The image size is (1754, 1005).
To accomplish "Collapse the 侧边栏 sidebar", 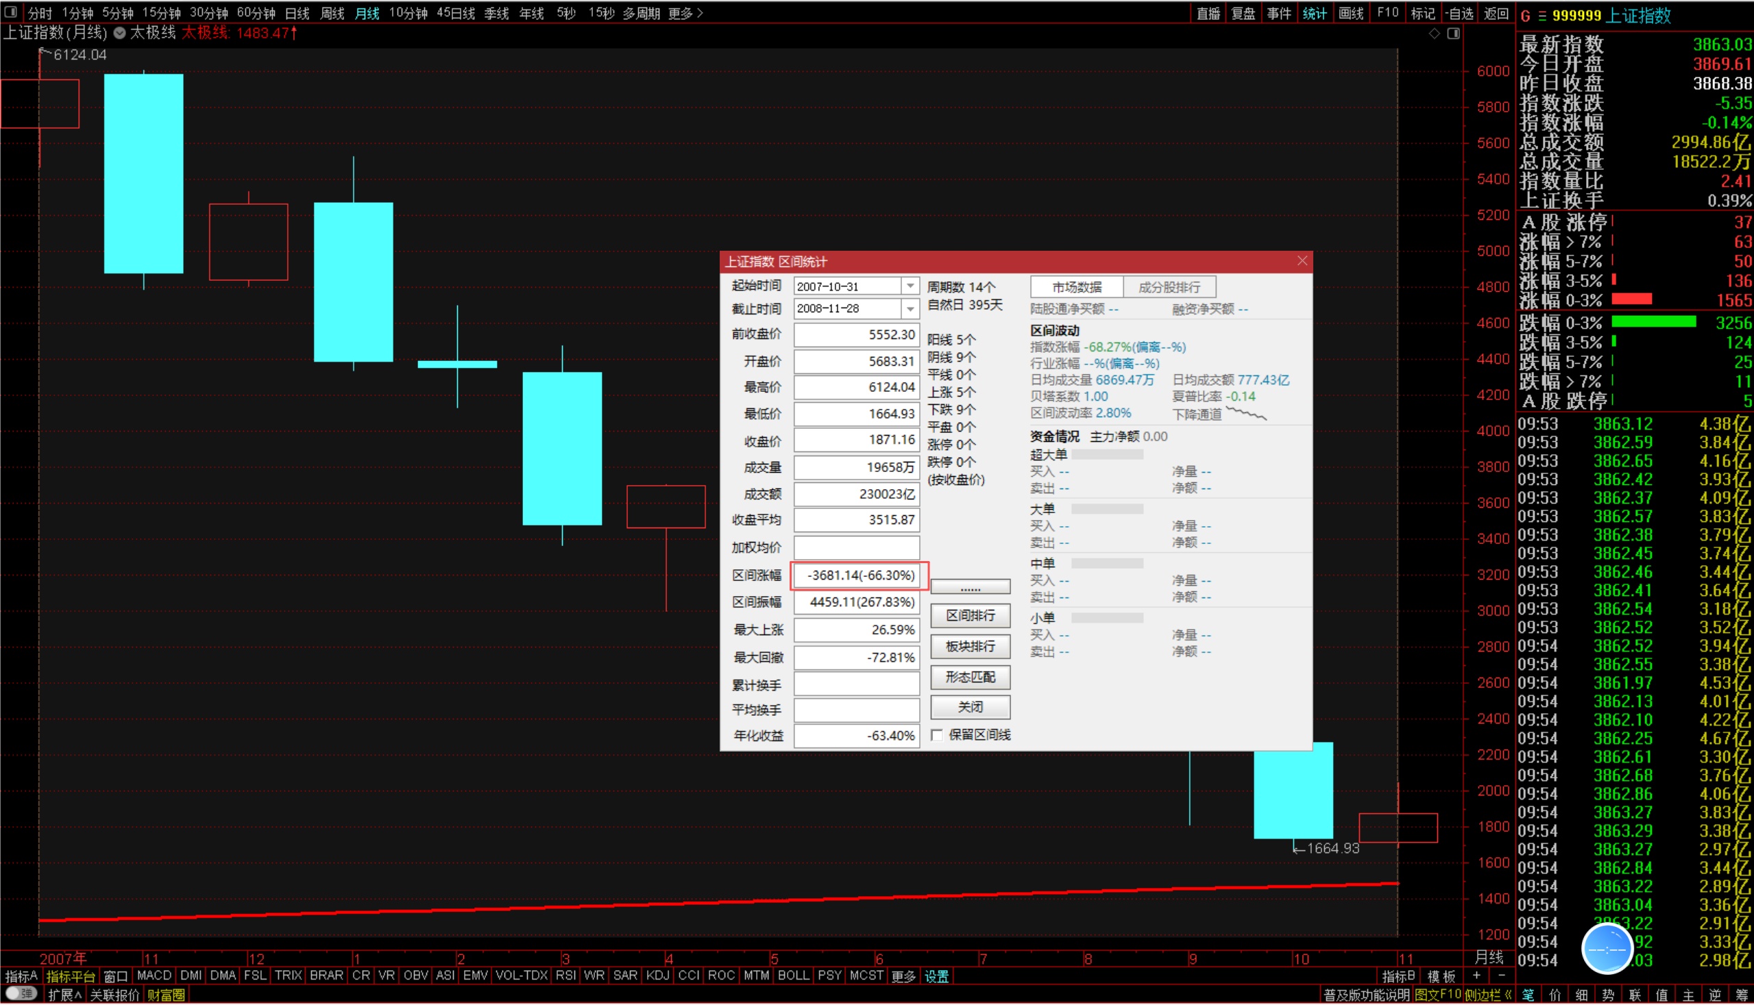I will (1488, 995).
